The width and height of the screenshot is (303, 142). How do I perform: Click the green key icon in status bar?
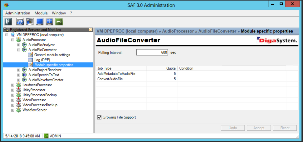coord(46,136)
